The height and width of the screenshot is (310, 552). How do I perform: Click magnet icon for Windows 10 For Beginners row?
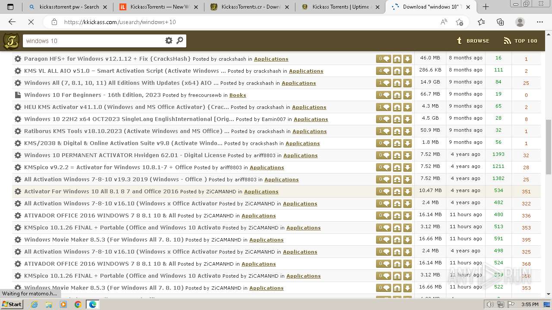pos(397,95)
